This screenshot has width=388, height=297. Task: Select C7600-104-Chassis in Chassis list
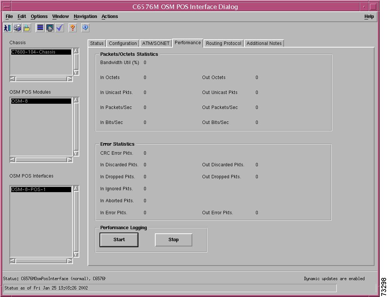[41, 52]
